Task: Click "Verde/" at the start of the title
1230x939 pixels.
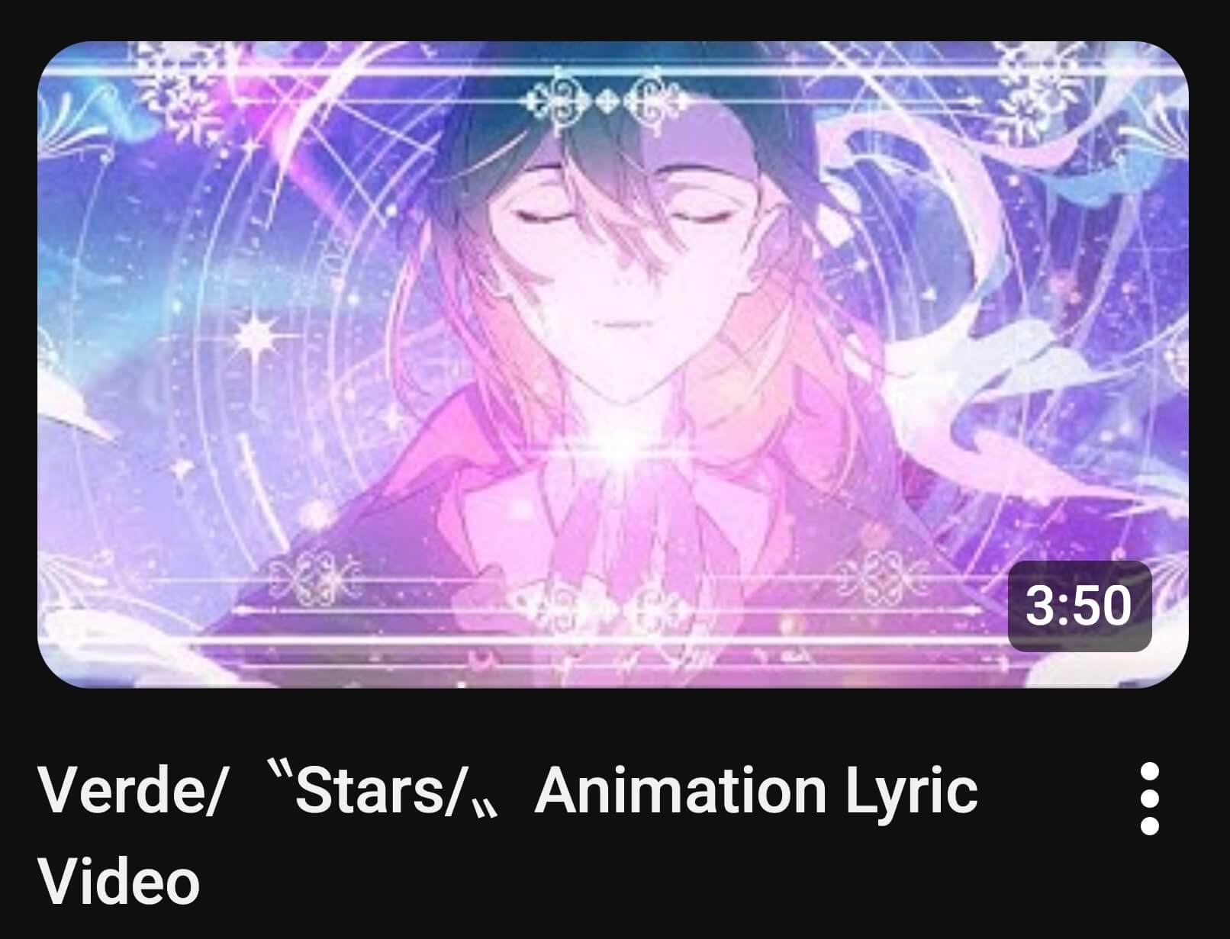Action: [130, 791]
